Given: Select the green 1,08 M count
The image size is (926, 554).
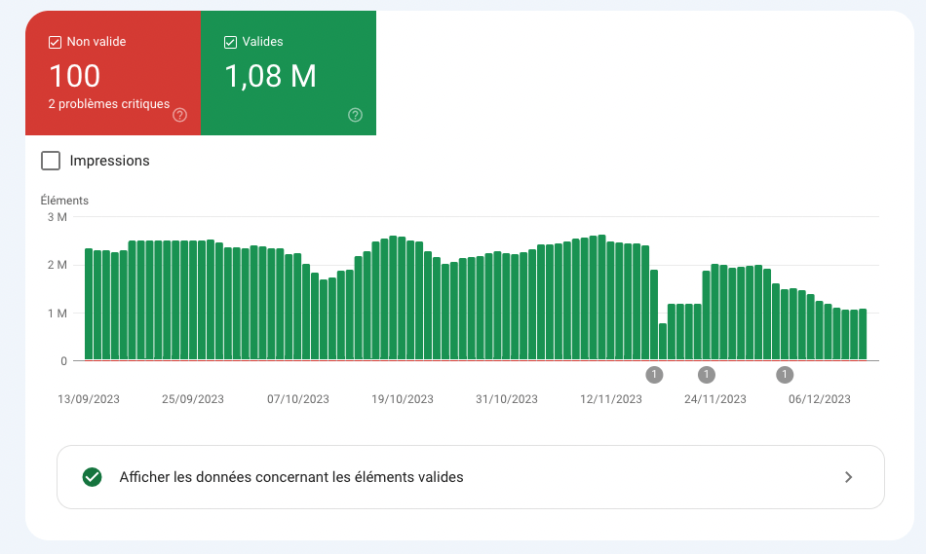Looking at the screenshot, I should pos(270,76).
